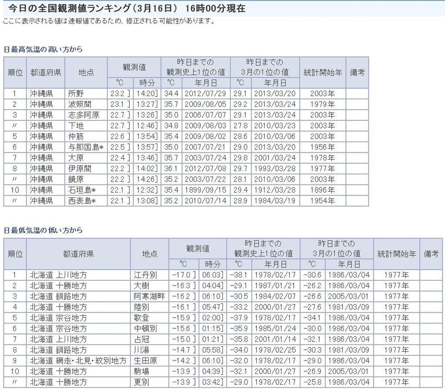
Task: Select the 1896年 statistics start year cell
Action: point(323,190)
